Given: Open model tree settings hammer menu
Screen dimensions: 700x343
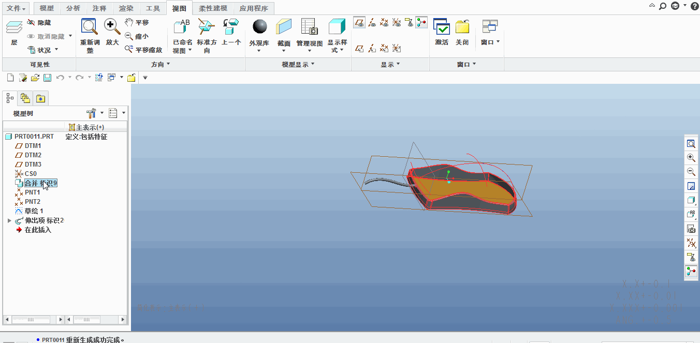Looking at the screenshot, I should [94, 113].
